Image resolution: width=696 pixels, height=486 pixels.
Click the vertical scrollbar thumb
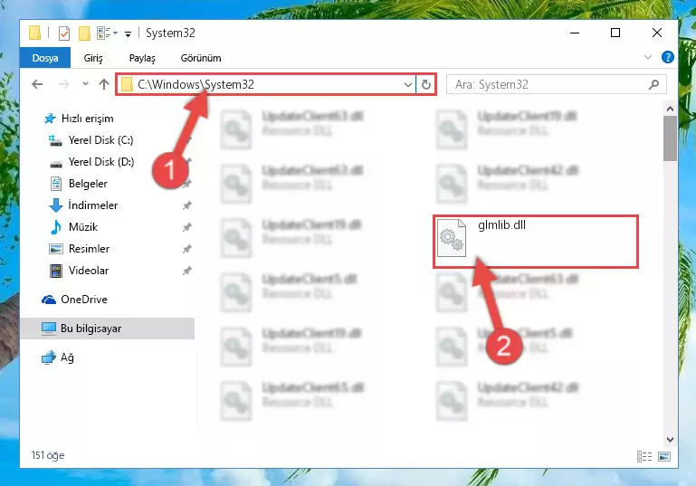pyautogui.click(x=670, y=138)
